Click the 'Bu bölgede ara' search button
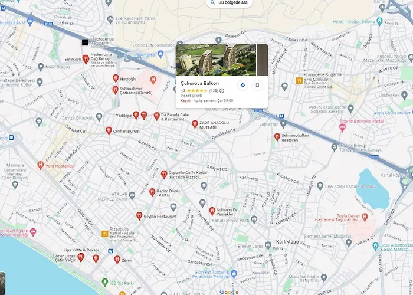Viewport: 413px width, 295px height. tap(229, 2)
